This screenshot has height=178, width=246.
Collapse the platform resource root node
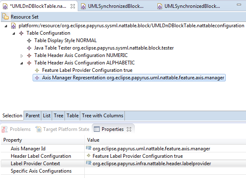click(6, 26)
